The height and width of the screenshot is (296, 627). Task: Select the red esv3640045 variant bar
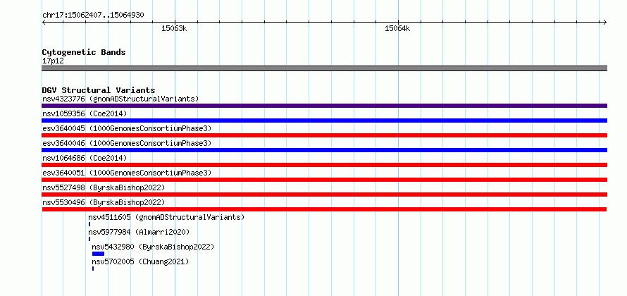(324, 135)
